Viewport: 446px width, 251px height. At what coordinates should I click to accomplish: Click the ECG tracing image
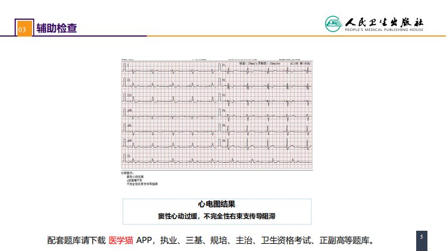pyautogui.click(x=217, y=122)
